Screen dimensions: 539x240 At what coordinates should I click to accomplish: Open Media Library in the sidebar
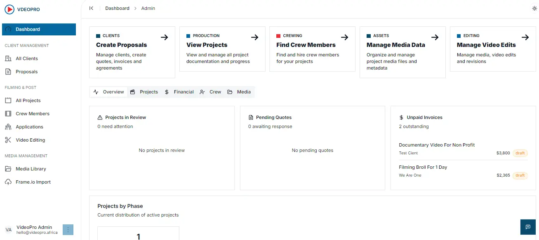[x=39, y=169]
